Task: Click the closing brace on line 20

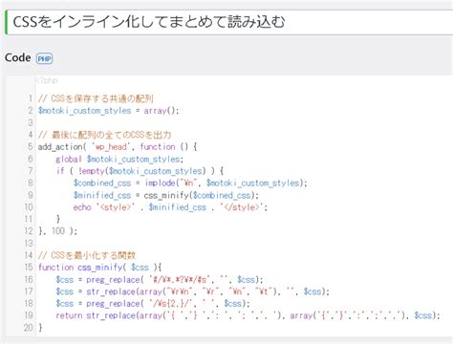Action: coord(40,327)
